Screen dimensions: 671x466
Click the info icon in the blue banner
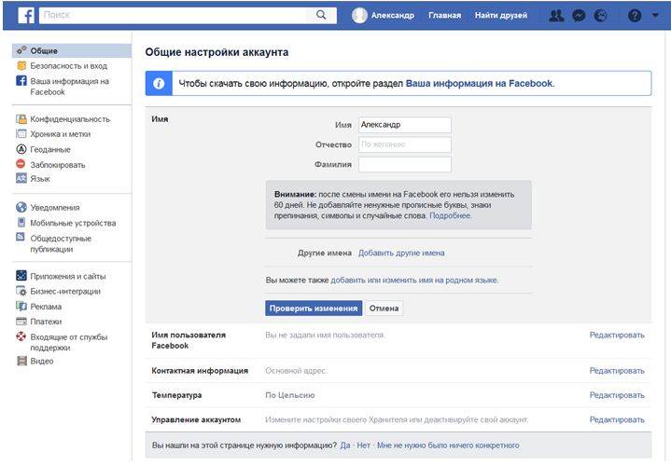point(159,83)
